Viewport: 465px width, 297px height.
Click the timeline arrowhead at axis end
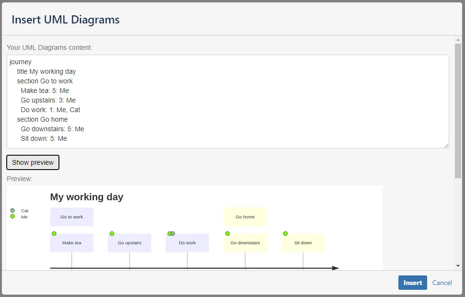(x=336, y=268)
